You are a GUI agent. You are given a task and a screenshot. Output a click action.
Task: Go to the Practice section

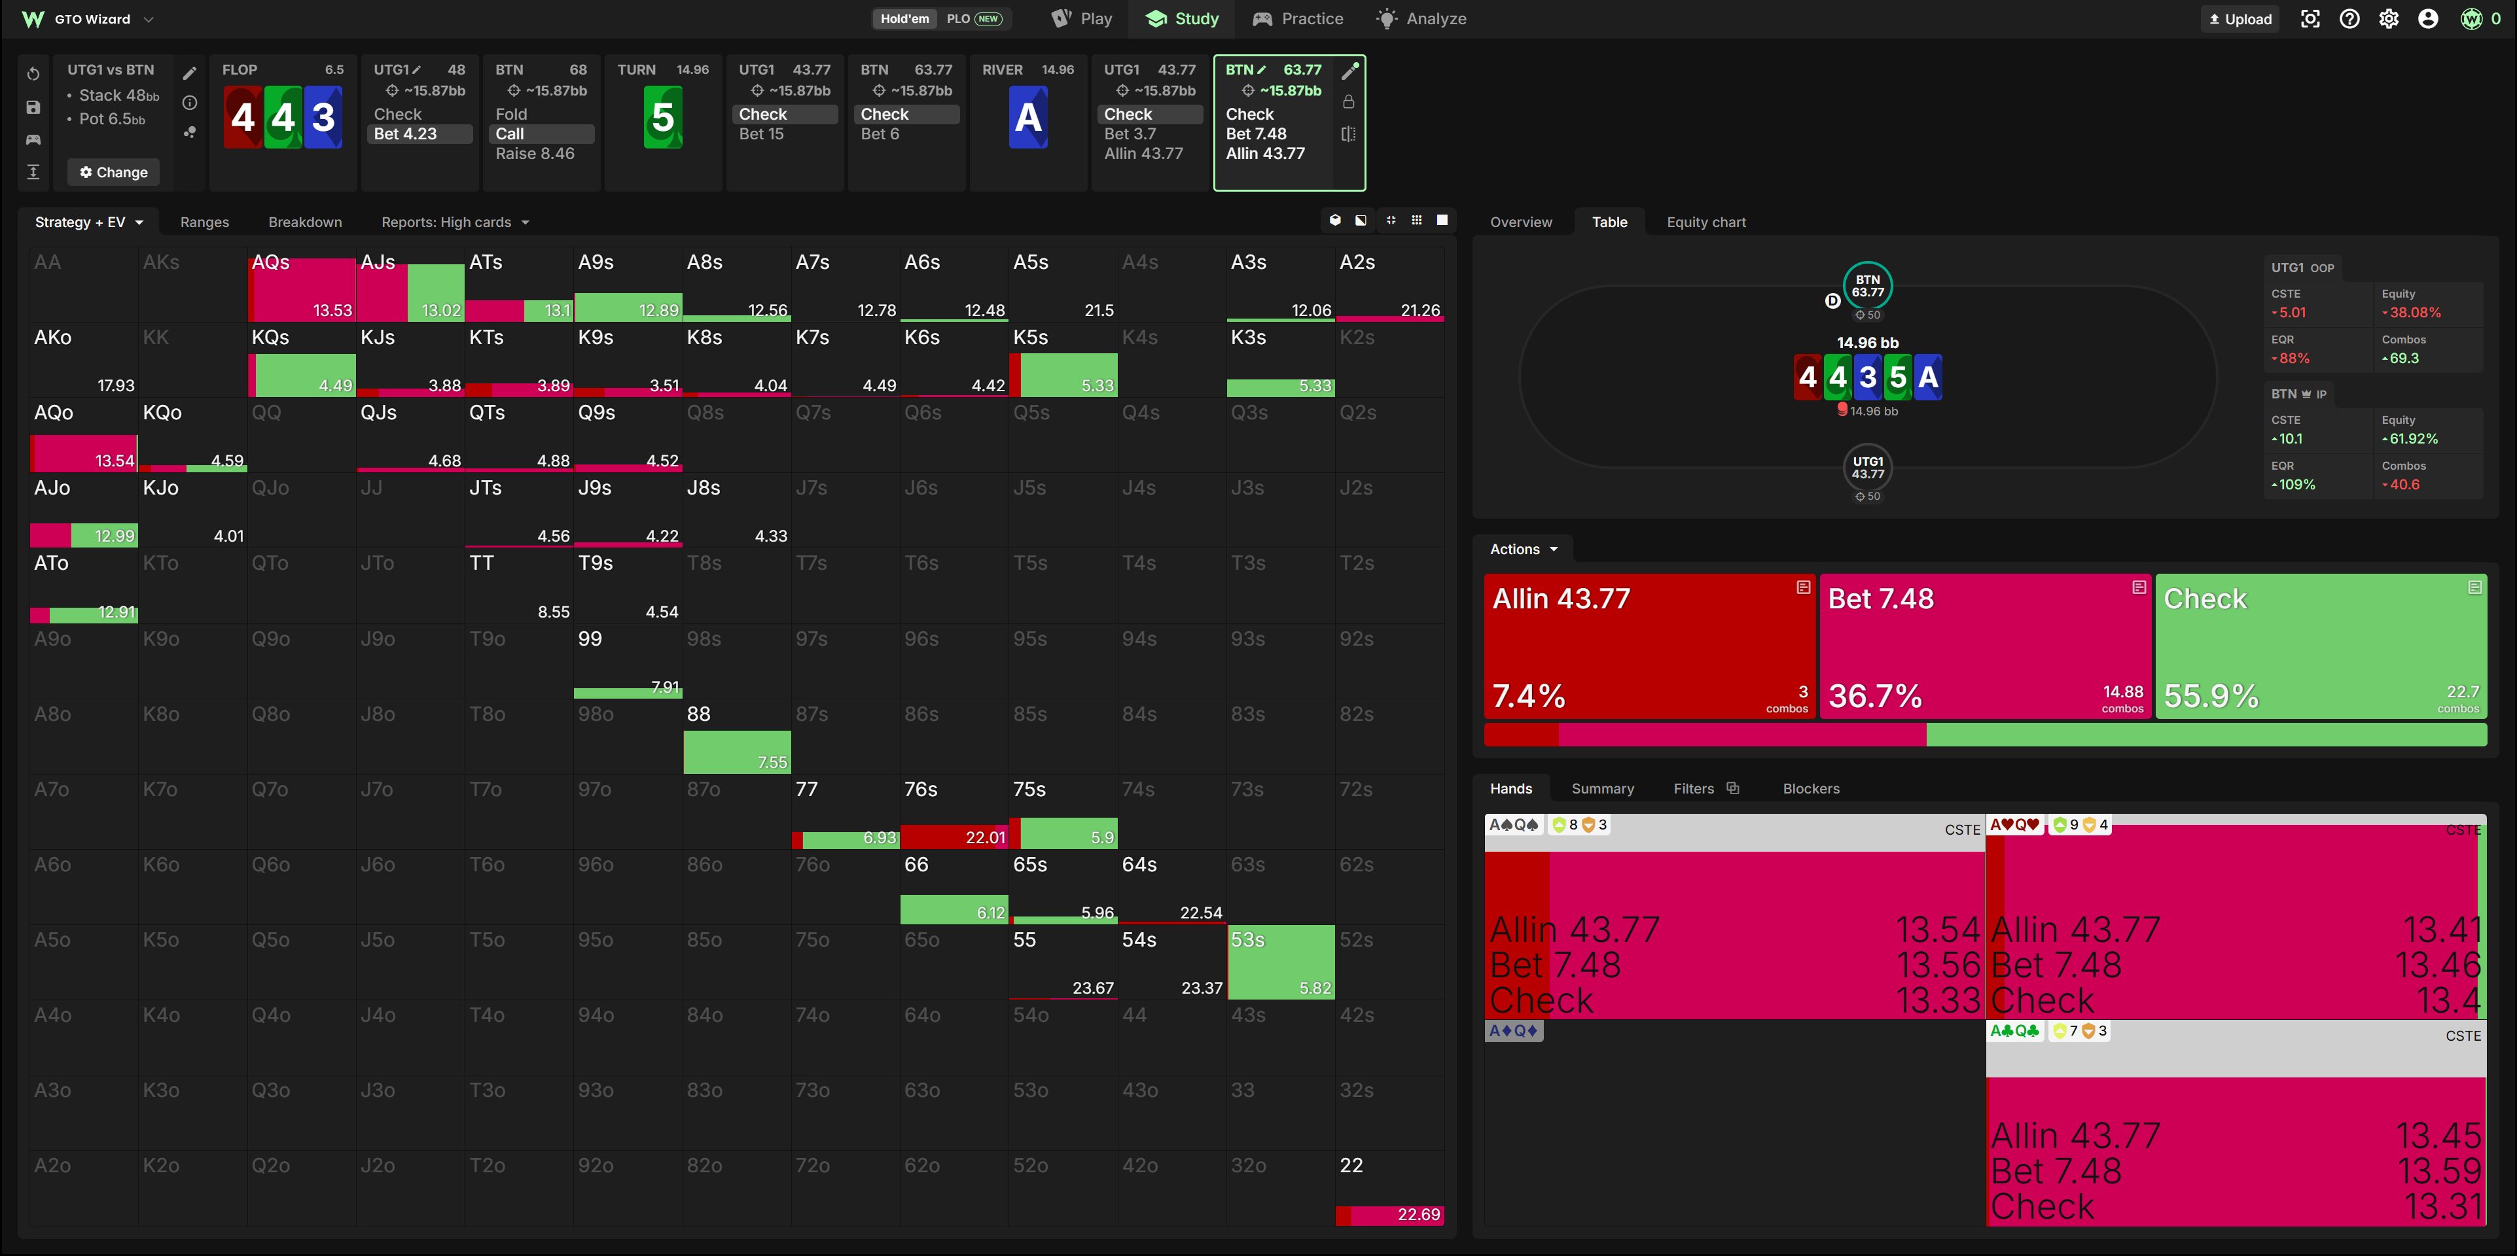tap(1298, 18)
